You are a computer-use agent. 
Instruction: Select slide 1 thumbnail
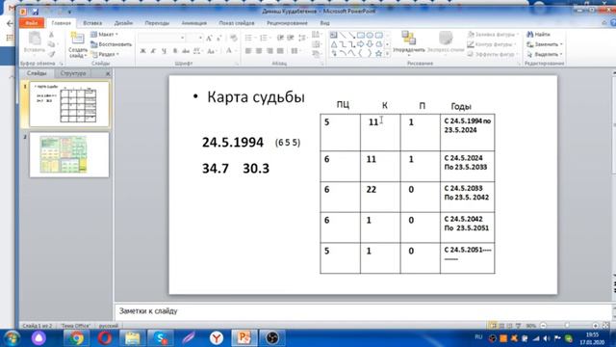(x=69, y=104)
